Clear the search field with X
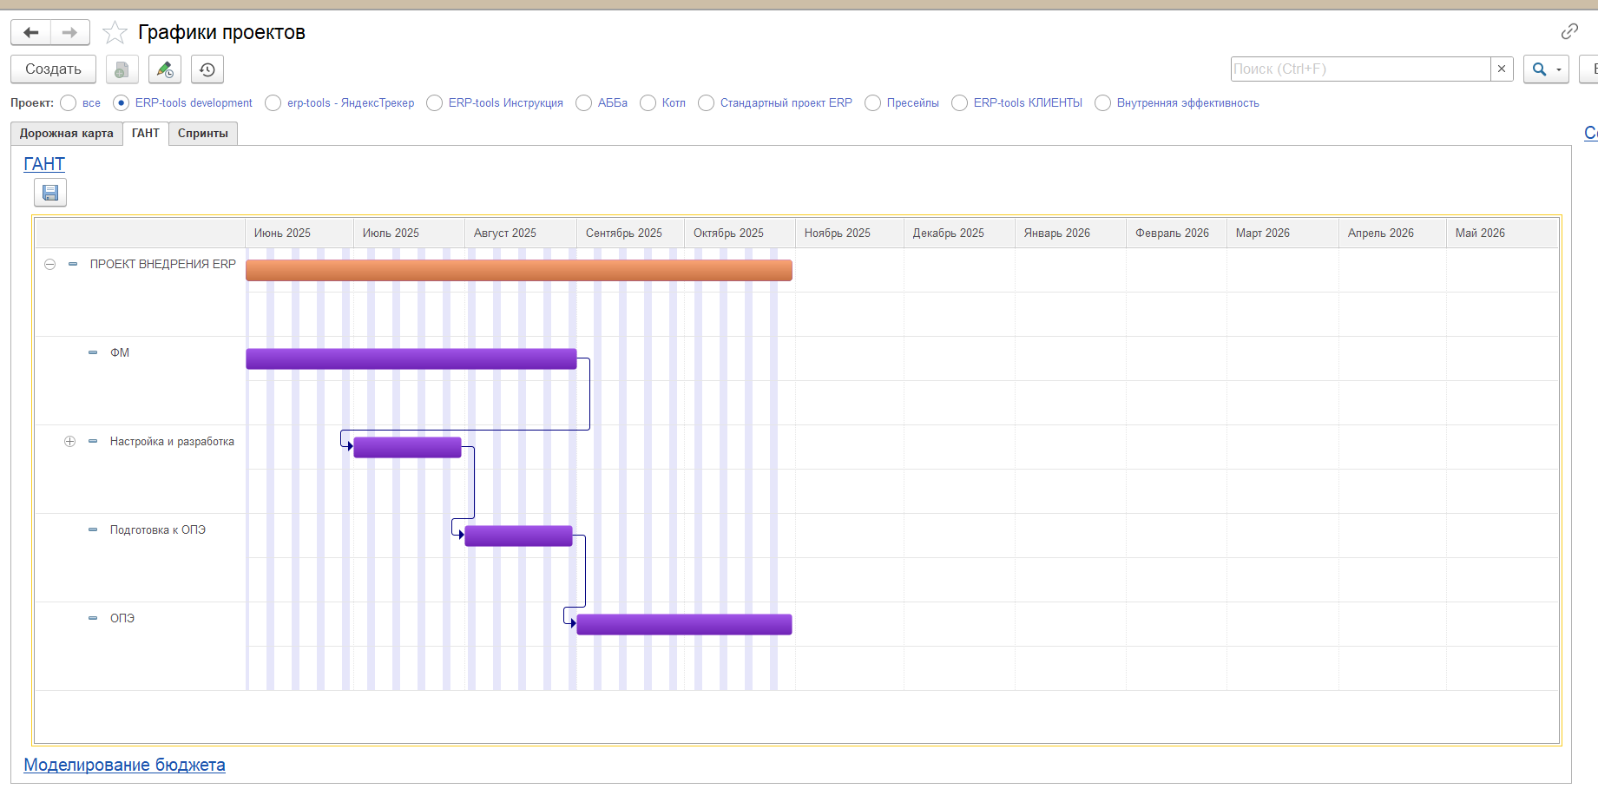1598x789 pixels. (x=1502, y=69)
